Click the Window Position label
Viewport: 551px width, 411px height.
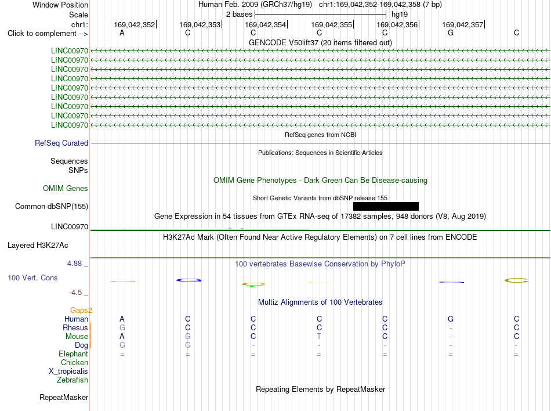60,5
